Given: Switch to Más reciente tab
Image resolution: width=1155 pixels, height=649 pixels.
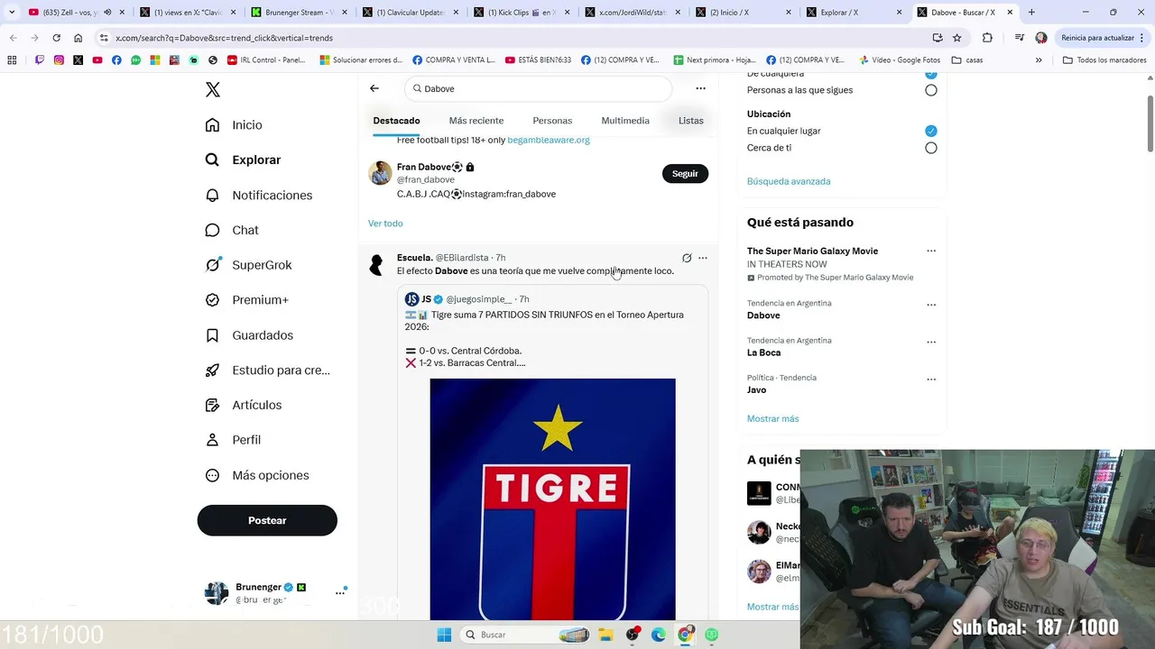Looking at the screenshot, I should click(476, 121).
